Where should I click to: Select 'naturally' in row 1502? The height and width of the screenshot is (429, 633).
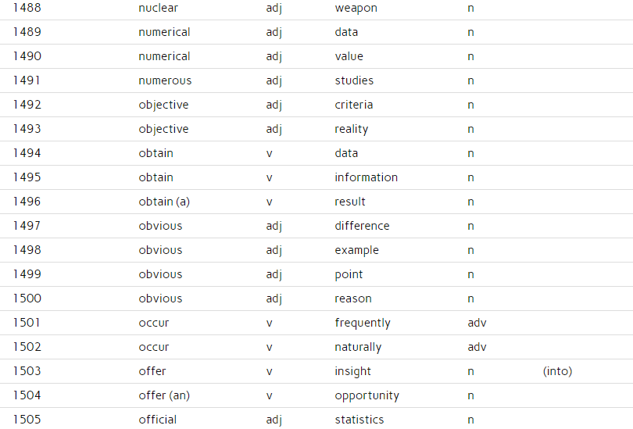(x=358, y=347)
